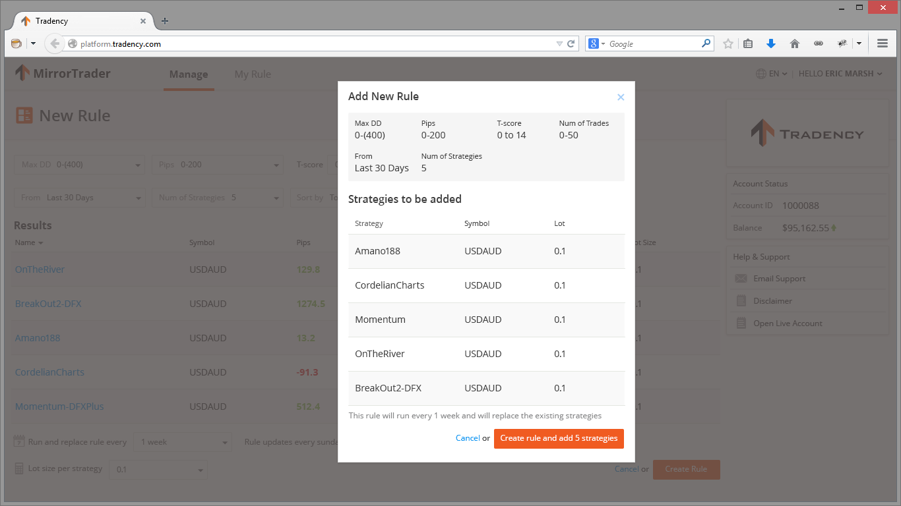
Task: Close the Add New Rule dialog
Action: (x=621, y=97)
